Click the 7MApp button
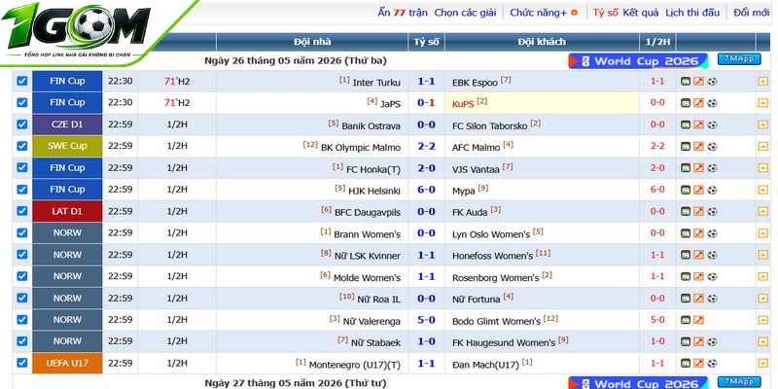Screen dimensions: 778x389 point(739,59)
